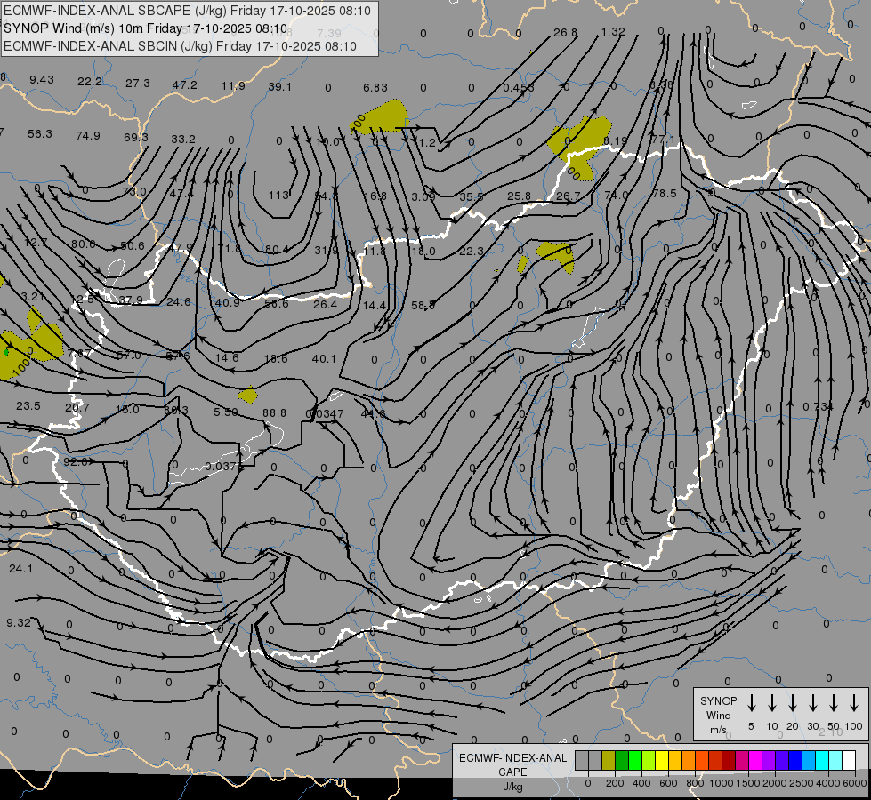Click the 30 m/s wind arrow in legend

(x=813, y=702)
